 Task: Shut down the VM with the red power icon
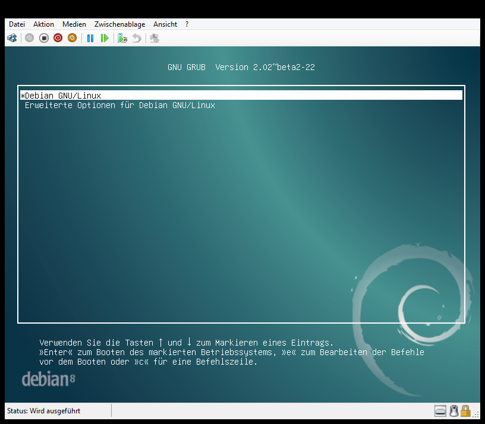pyautogui.click(x=58, y=39)
